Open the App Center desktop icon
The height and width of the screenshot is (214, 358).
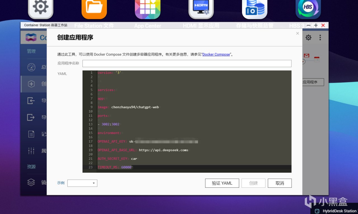(x=148, y=9)
